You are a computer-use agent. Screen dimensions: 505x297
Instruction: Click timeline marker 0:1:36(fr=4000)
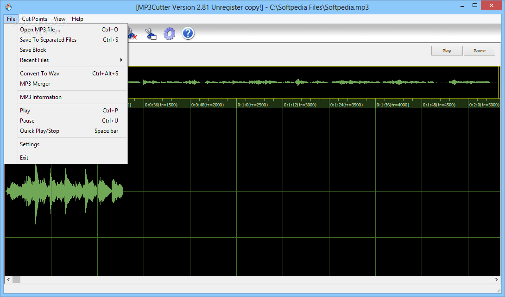[x=393, y=105]
